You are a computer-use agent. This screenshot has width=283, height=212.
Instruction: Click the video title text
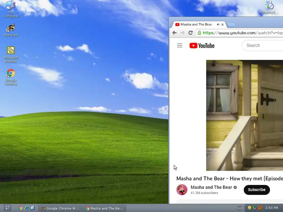(230, 179)
